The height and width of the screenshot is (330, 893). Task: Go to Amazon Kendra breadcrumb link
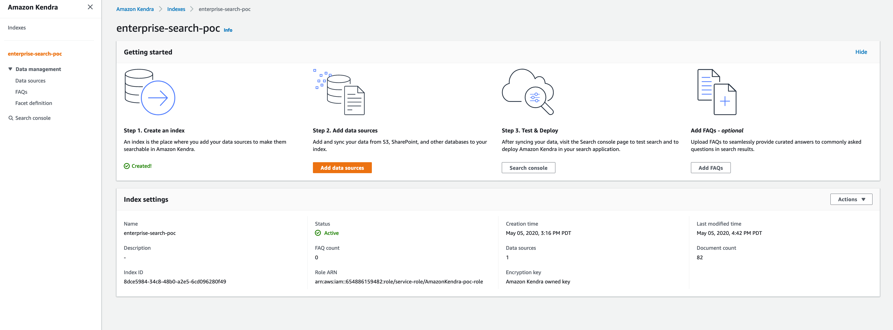(x=135, y=9)
